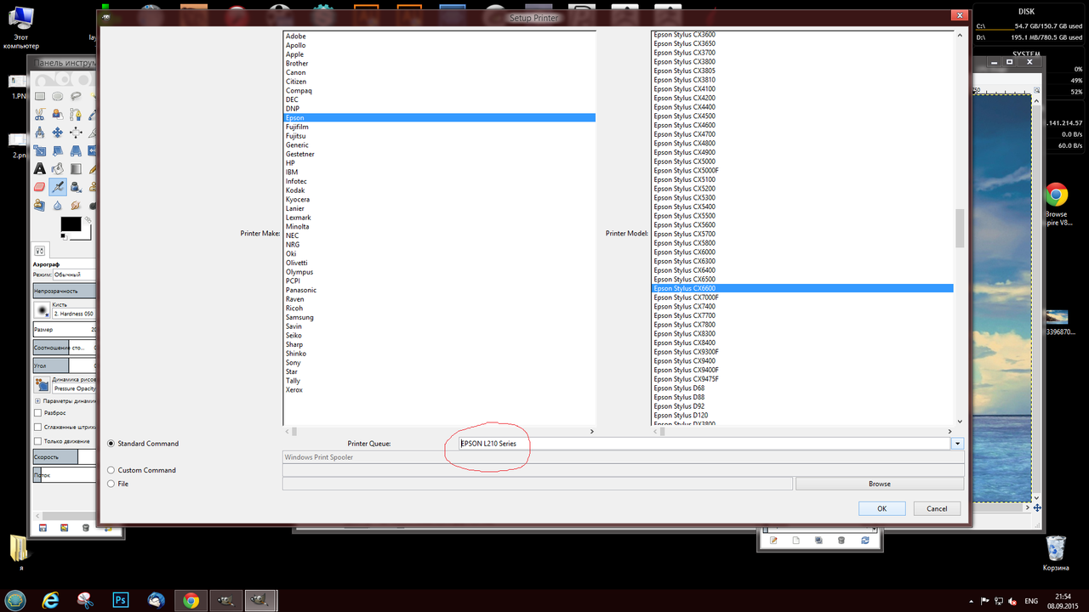Screen dimensions: 1089x612
Task: Select the Perspective tool in toolbox
Action: (x=76, y=150)
